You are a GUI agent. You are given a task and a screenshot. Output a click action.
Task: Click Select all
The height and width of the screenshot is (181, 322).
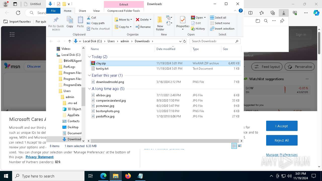[x=218, y=18]
